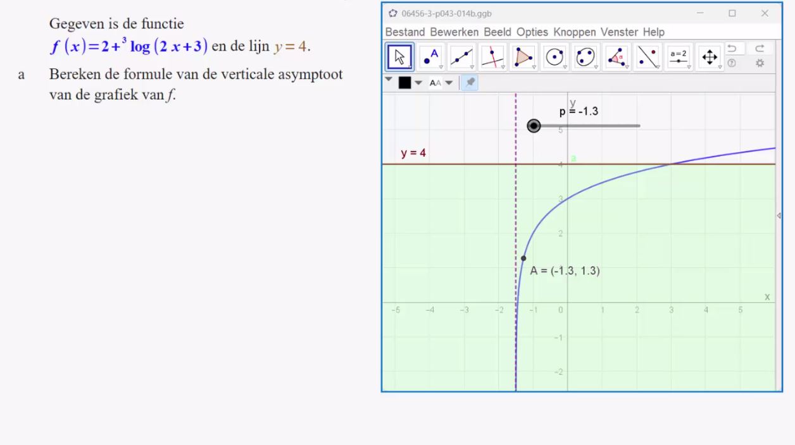Image resolution: width=795 pixels, height=445 pixels.
Task: Open the GeoGebra help question mark
Action: point(732,63)
